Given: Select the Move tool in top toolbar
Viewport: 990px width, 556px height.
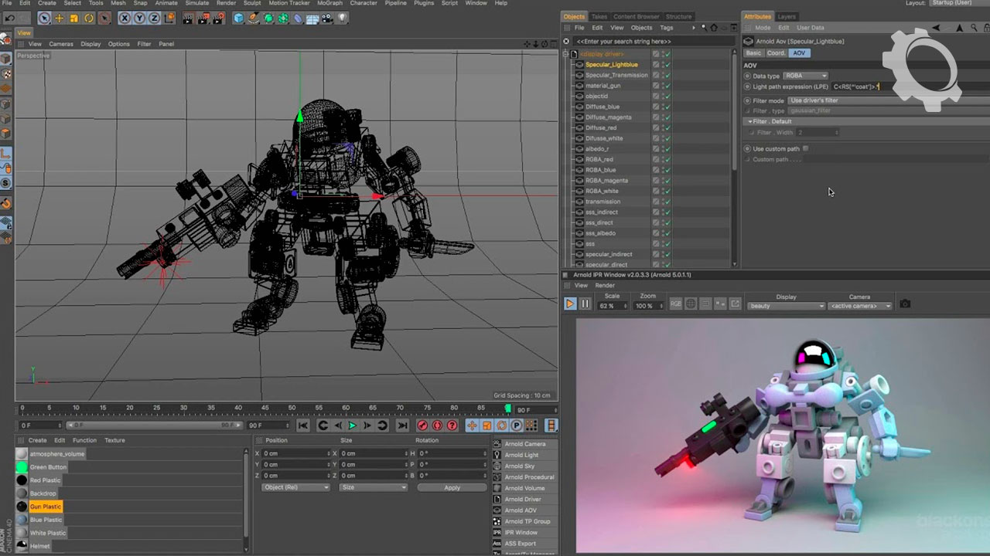Looking at the screenshot, I should [x=59, y=18].
